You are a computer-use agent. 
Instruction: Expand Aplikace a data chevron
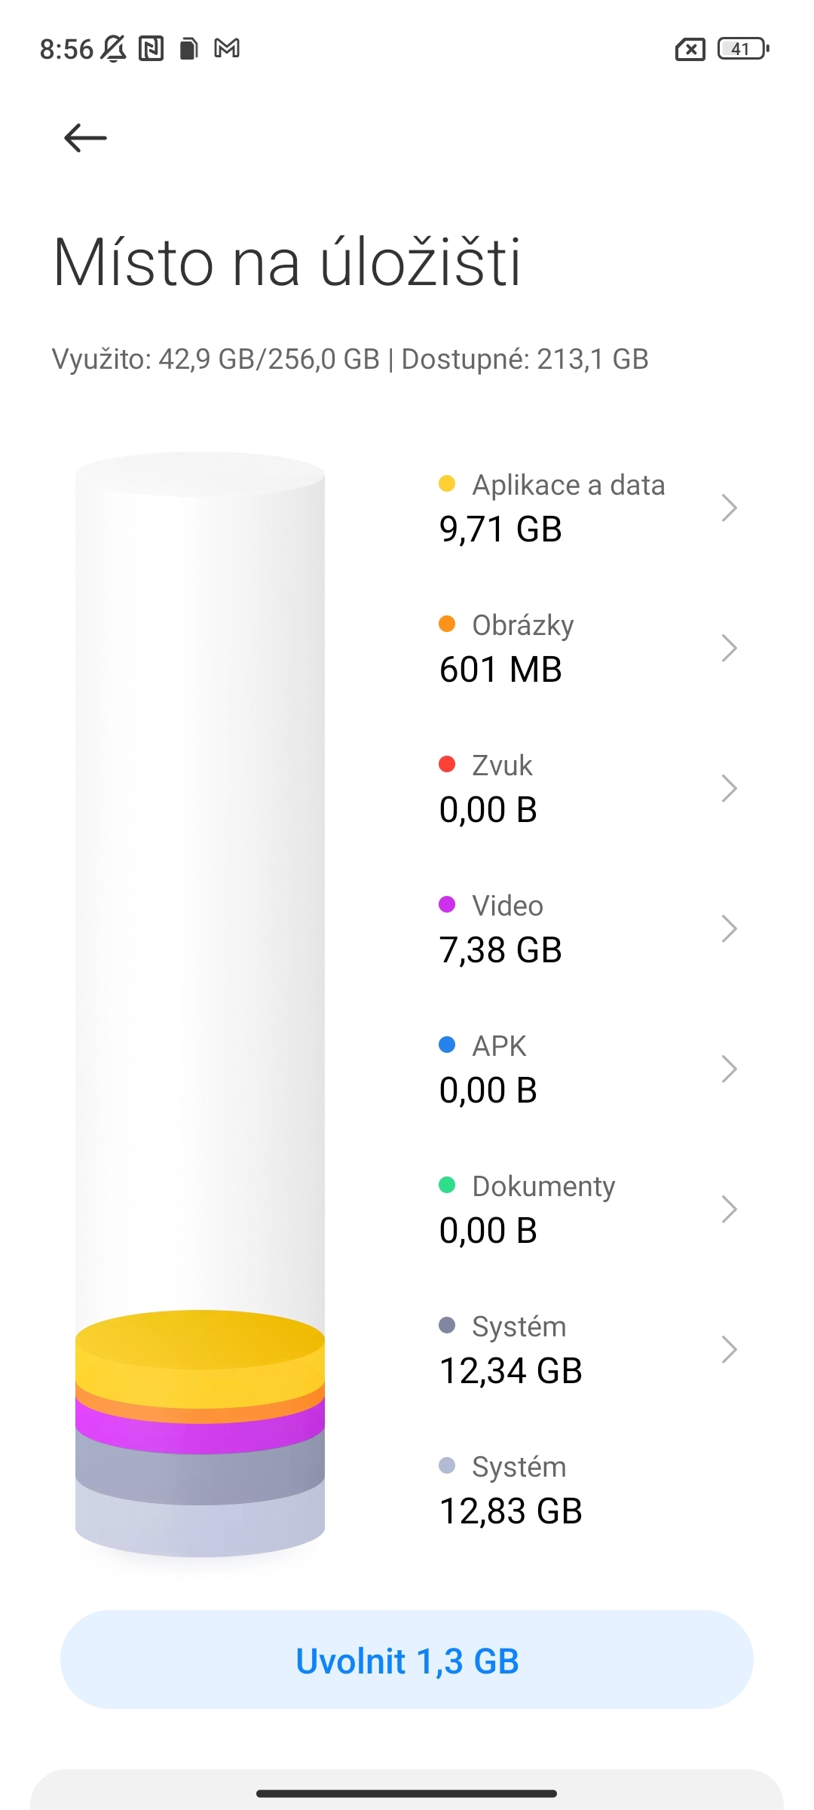click(729, 508)
